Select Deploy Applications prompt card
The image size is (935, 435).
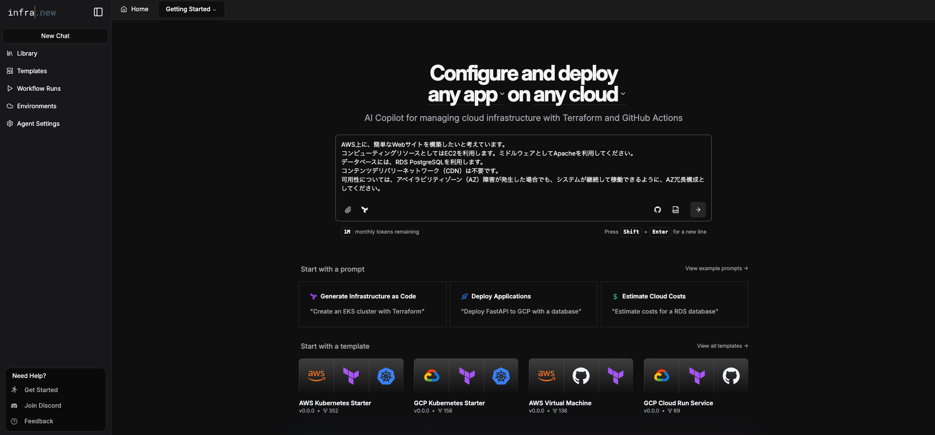point(524,304)
